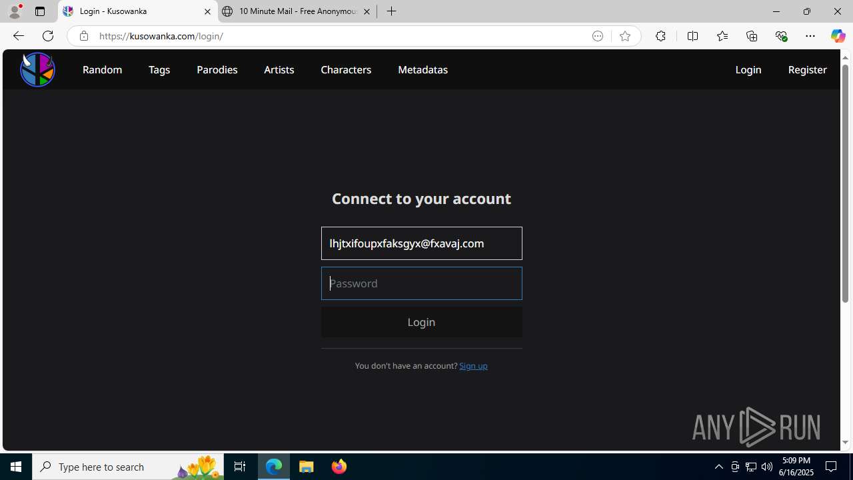Open a new browser tab
853x480 pixels.
pyautogui.click(x=392, y=11)
